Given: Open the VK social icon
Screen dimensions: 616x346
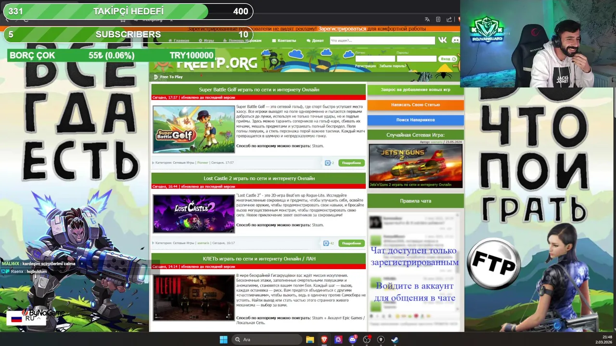Looking at the screenshot, I should [442, 40].
